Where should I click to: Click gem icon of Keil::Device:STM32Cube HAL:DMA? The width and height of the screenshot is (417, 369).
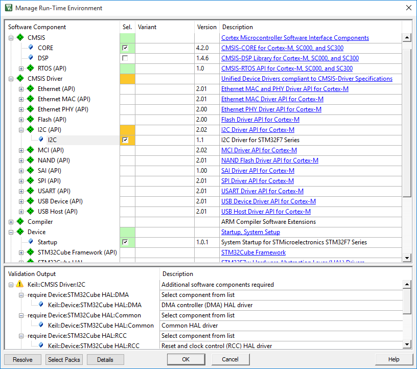tap(41, 305)
